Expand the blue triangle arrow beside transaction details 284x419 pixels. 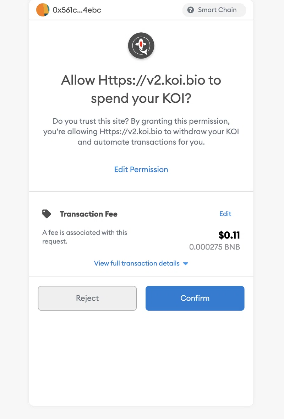(x=186, y=264)
